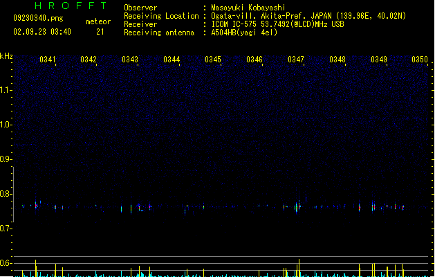The height and width of the screenshot is (277, 435).
Task: Click the 0350 time marker
Action: pos(420,60)
